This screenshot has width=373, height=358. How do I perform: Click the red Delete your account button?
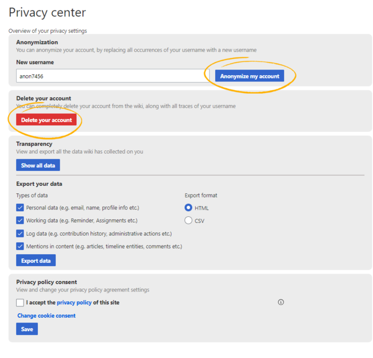[x=46, y=120]
